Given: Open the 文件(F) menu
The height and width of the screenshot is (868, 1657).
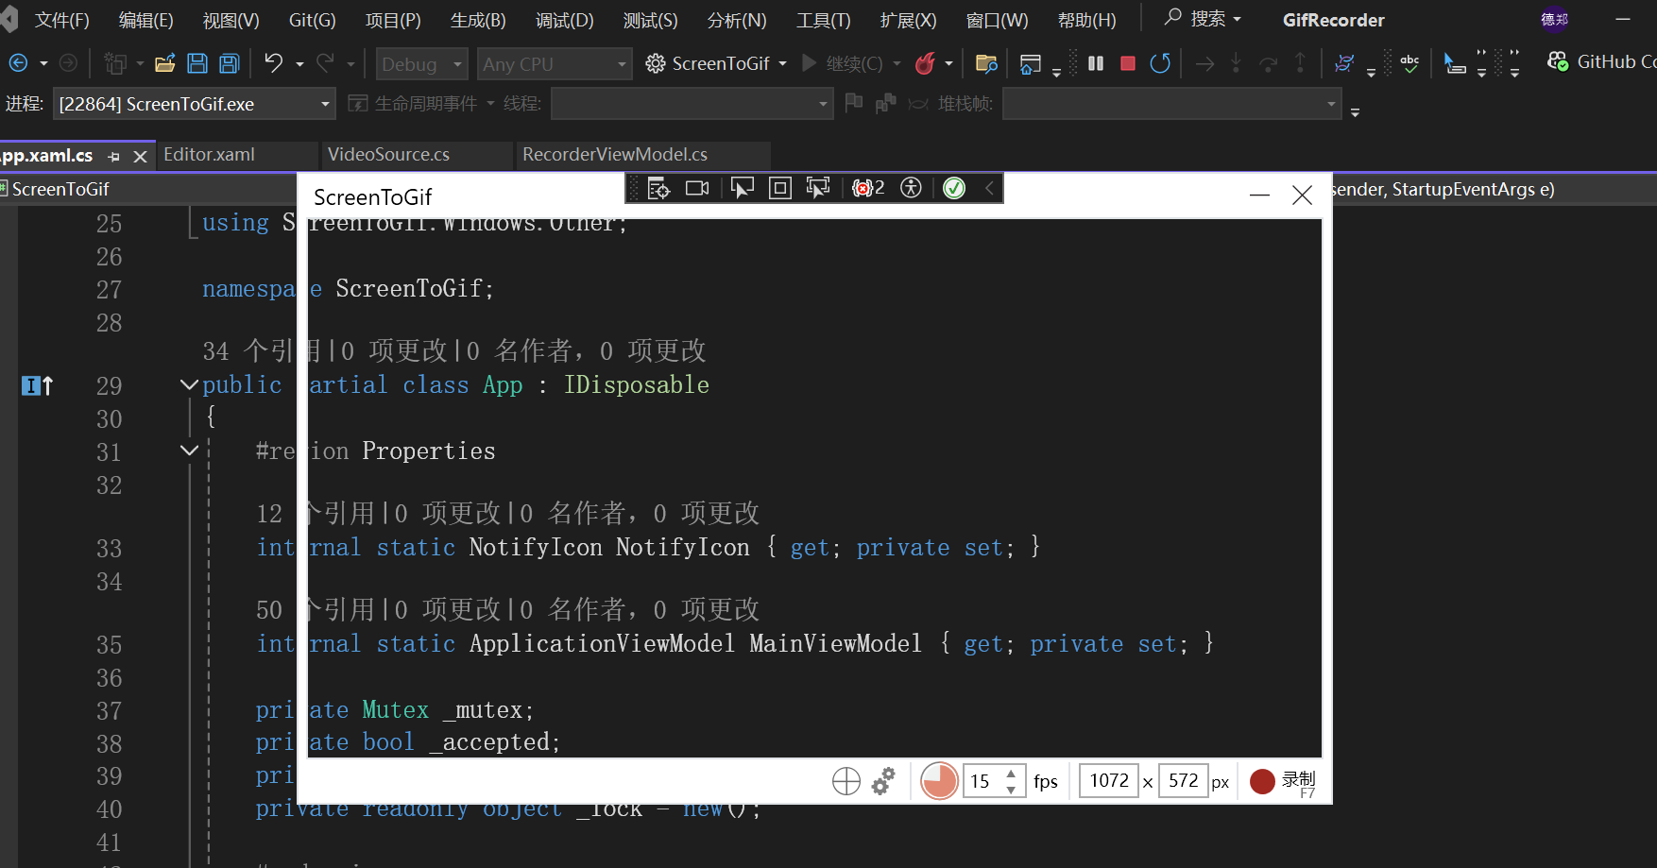Looking at the screenshot, I should pyautogui.click(x=61, y=20).
